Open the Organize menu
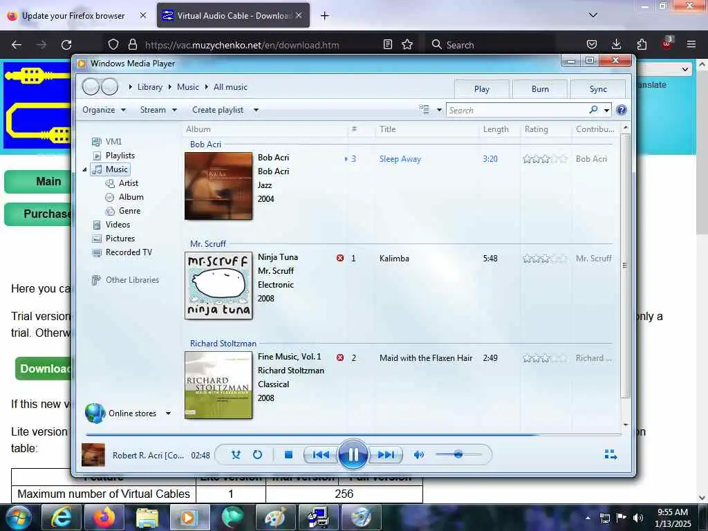The image size is (708, 531). click(x=104, y=110)
